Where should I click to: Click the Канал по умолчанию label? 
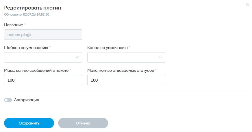[108, 48]
